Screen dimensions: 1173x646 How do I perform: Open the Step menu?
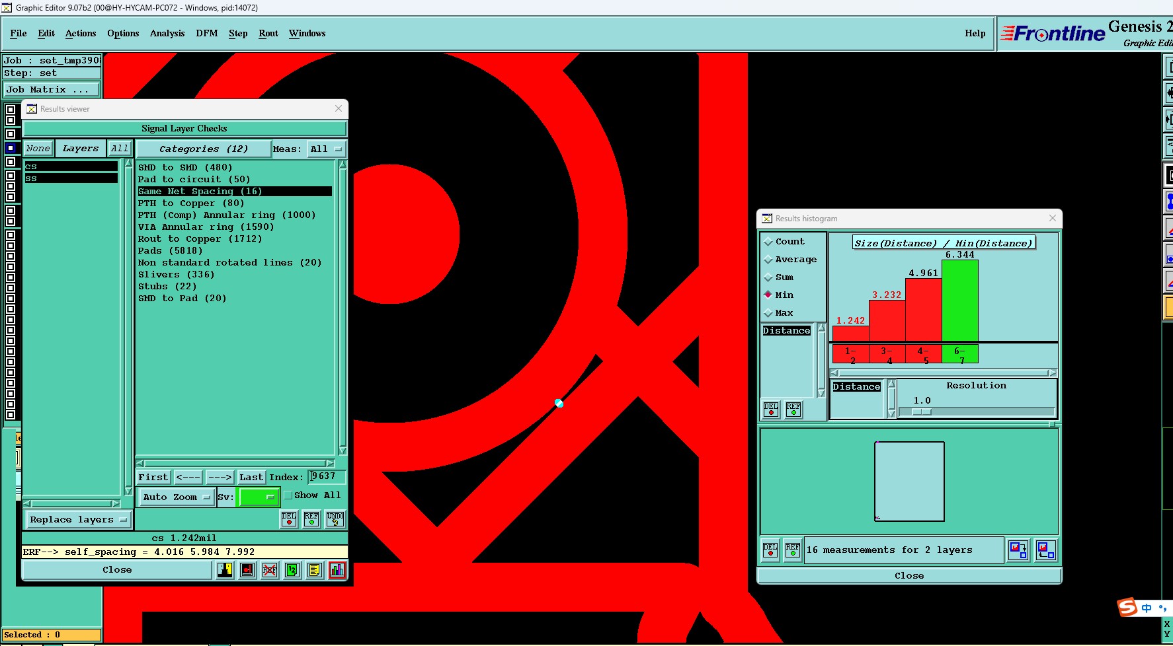point(238,34)
